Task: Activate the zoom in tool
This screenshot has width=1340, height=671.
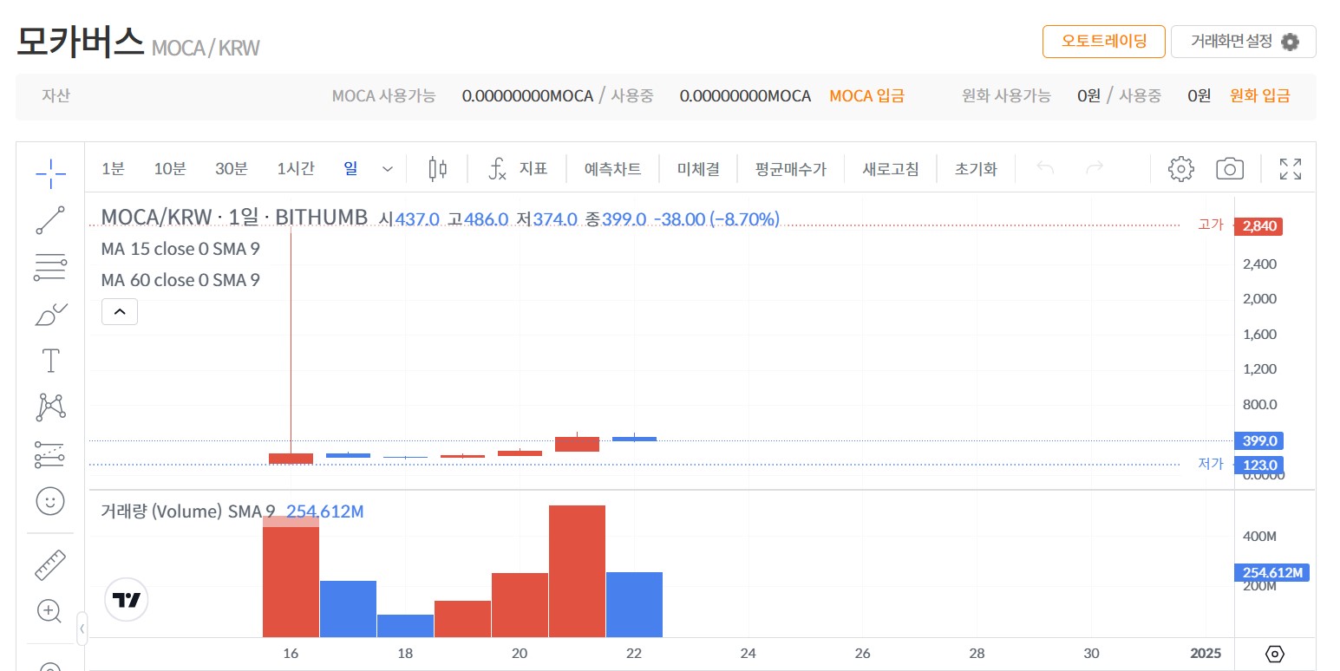Action: click(50, 610)
